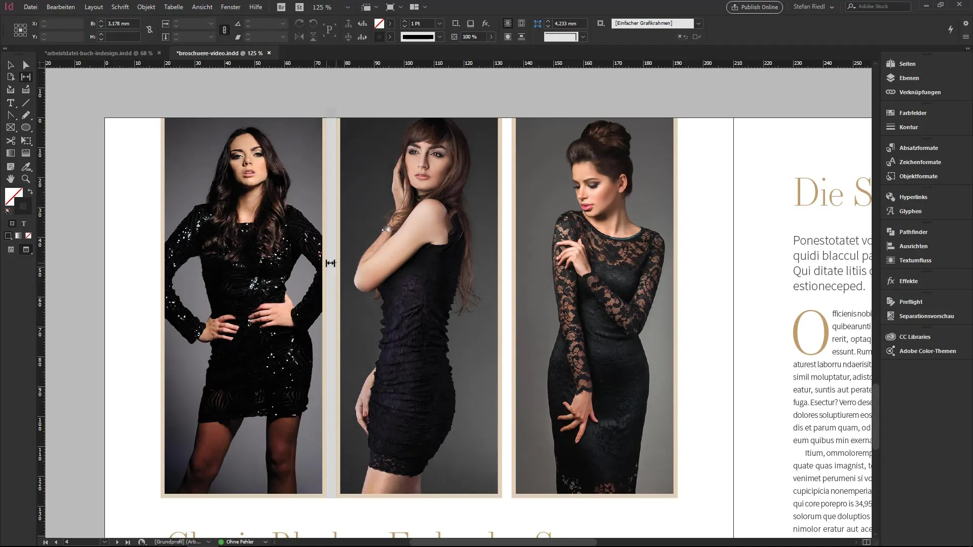Viewport: 973px width, 547px height.
Task: Select the Ellipse tool
Action: pyautogui.click(x=26, y=128)
